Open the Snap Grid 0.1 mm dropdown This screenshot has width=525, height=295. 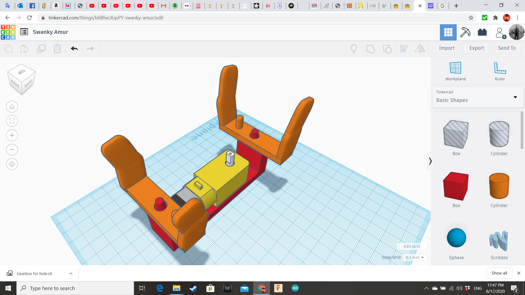415,258
